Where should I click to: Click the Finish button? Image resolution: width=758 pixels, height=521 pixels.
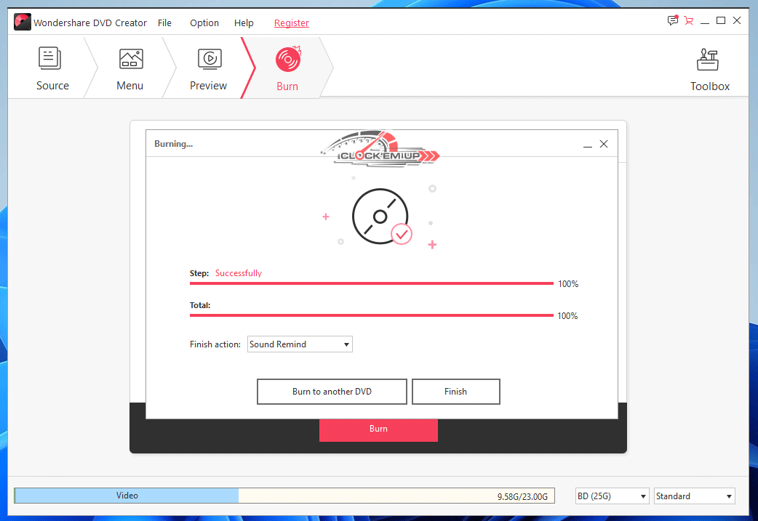[x=456, y=392]
